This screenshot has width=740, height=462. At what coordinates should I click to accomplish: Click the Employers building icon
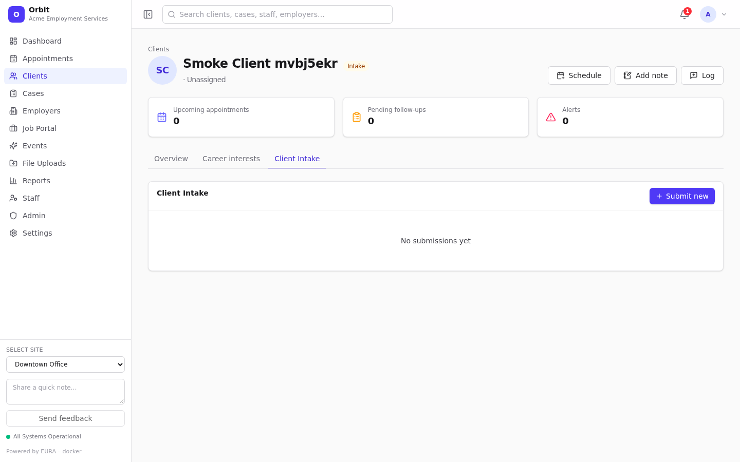13,111
